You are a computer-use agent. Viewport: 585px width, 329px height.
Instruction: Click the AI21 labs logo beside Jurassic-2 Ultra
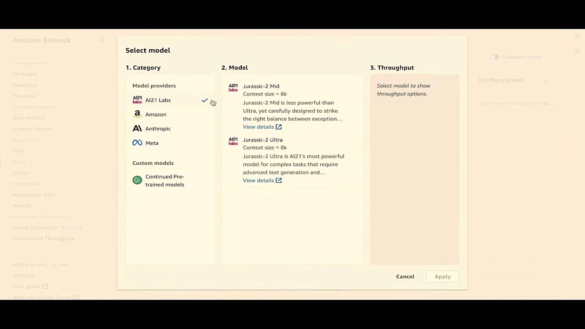point(234,141)
